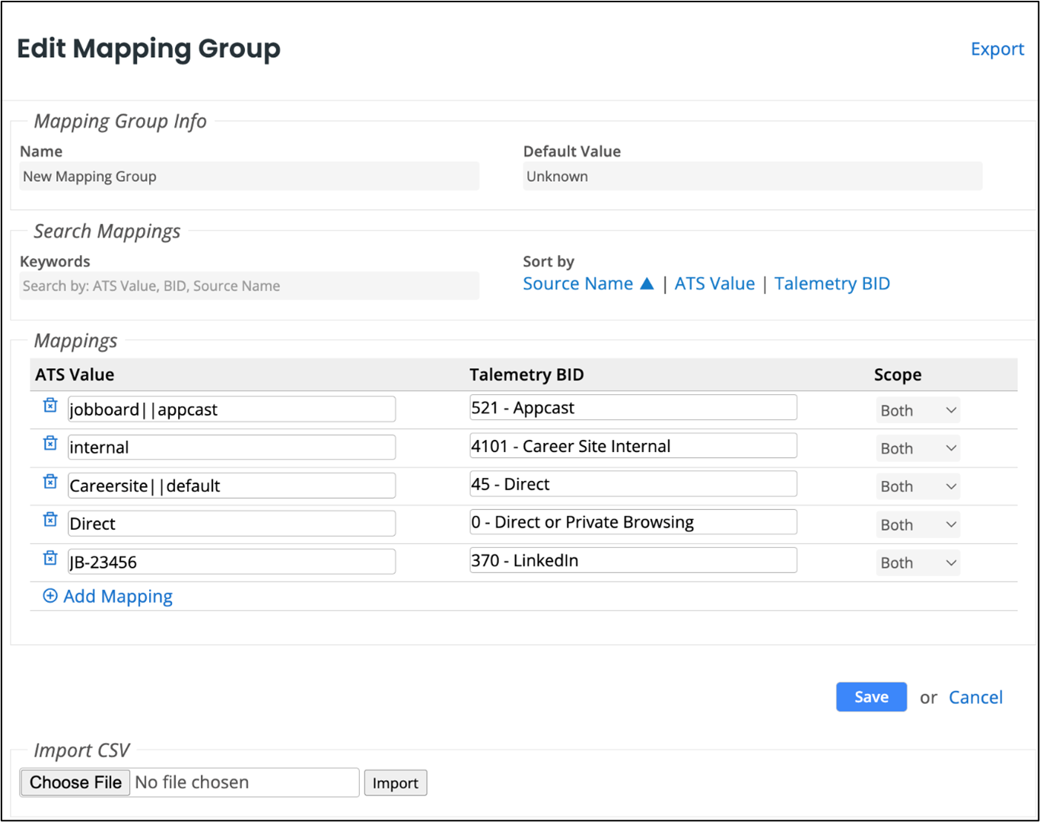Click the Keywords search field
1040x822 pixels.
click(x=250, y=285)
